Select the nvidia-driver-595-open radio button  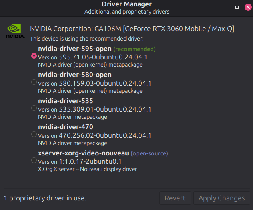click(x=34, y=56)
